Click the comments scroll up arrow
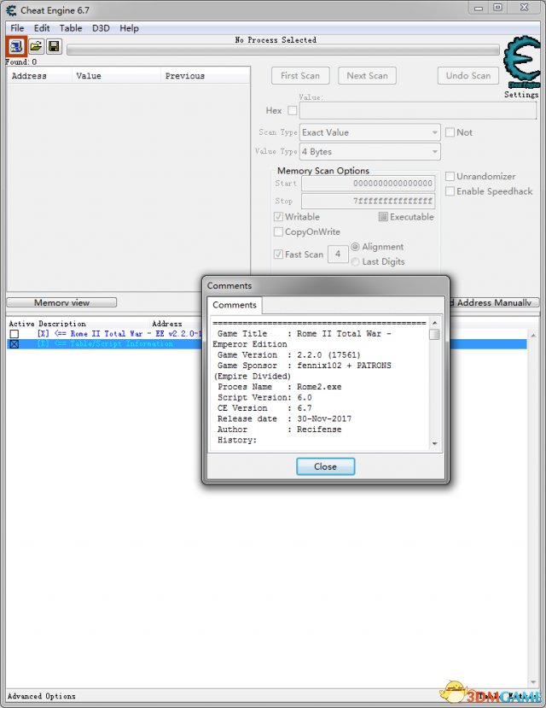Viewport: 546px width, 708px height. pyautogui.click(x=434, y=322)
